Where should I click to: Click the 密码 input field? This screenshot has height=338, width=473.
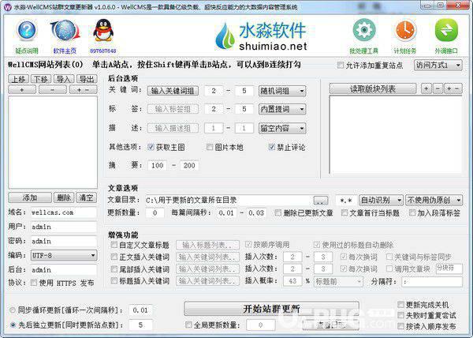click(64, 241)
